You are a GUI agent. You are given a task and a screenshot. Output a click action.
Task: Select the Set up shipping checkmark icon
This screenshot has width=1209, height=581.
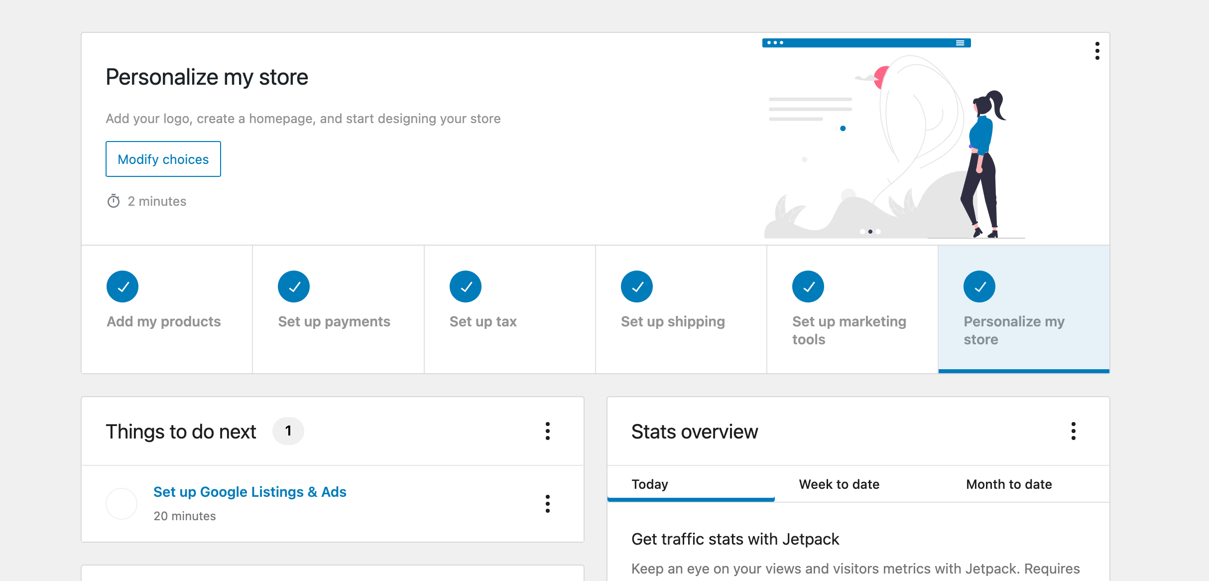pos(636,286)
